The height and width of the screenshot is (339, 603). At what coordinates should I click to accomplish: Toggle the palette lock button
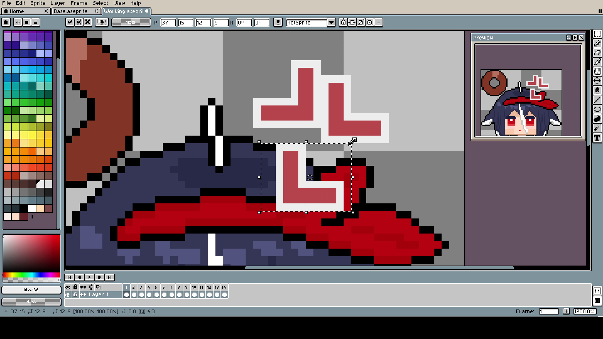(x=6, y=22)
